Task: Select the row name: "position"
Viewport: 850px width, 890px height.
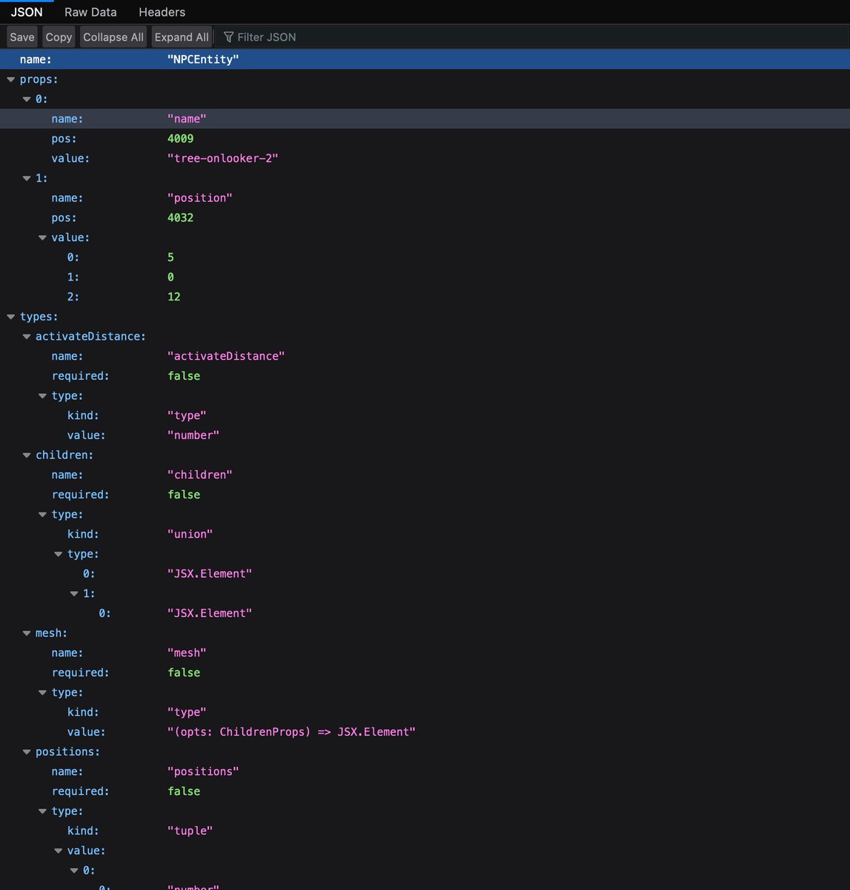Action: [x=425, y=198]
